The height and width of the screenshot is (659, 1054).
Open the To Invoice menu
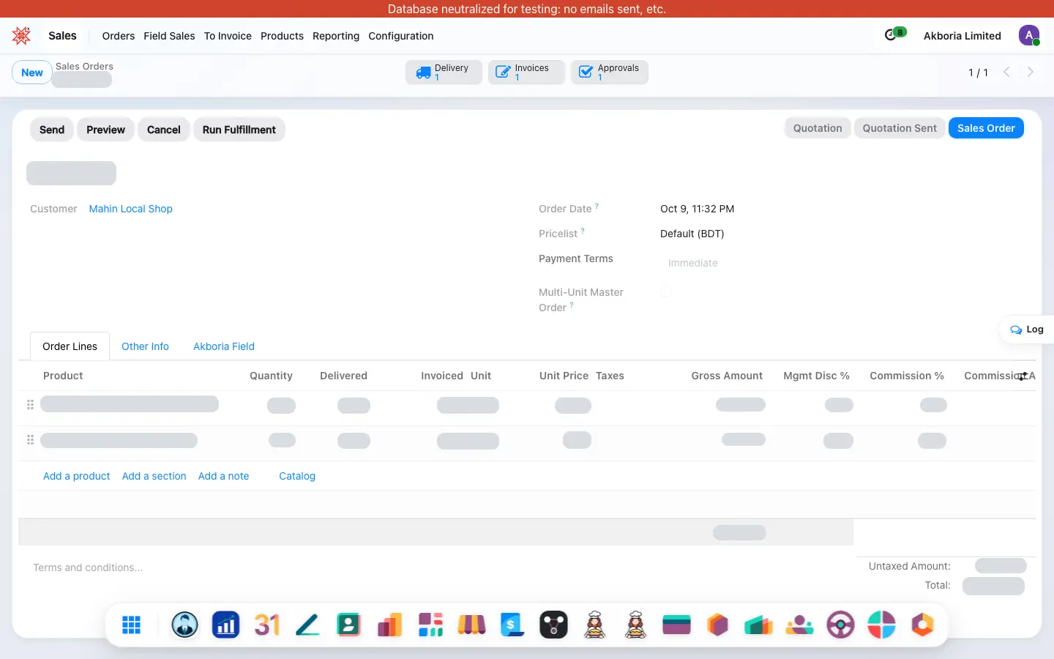228,36
